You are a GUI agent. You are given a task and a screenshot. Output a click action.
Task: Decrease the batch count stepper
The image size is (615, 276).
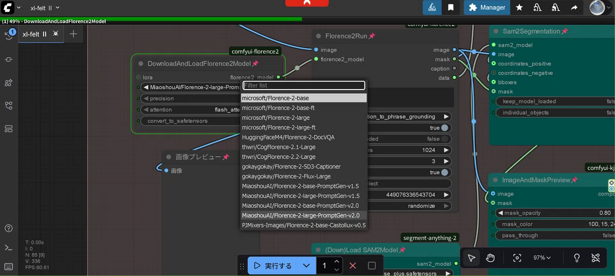coord(337,269)
